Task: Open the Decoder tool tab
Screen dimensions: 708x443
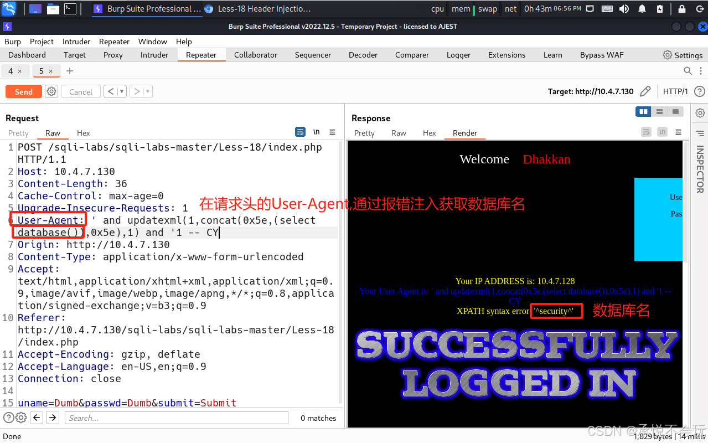Action: [363, 55]
